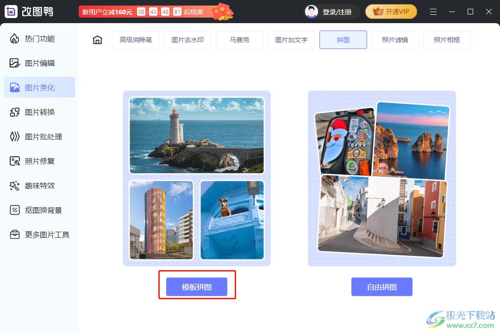Open the 热门功能 flame icon in the sidebar
The width and height of the screenshot is (500, 333).
(x=15, y=39)
